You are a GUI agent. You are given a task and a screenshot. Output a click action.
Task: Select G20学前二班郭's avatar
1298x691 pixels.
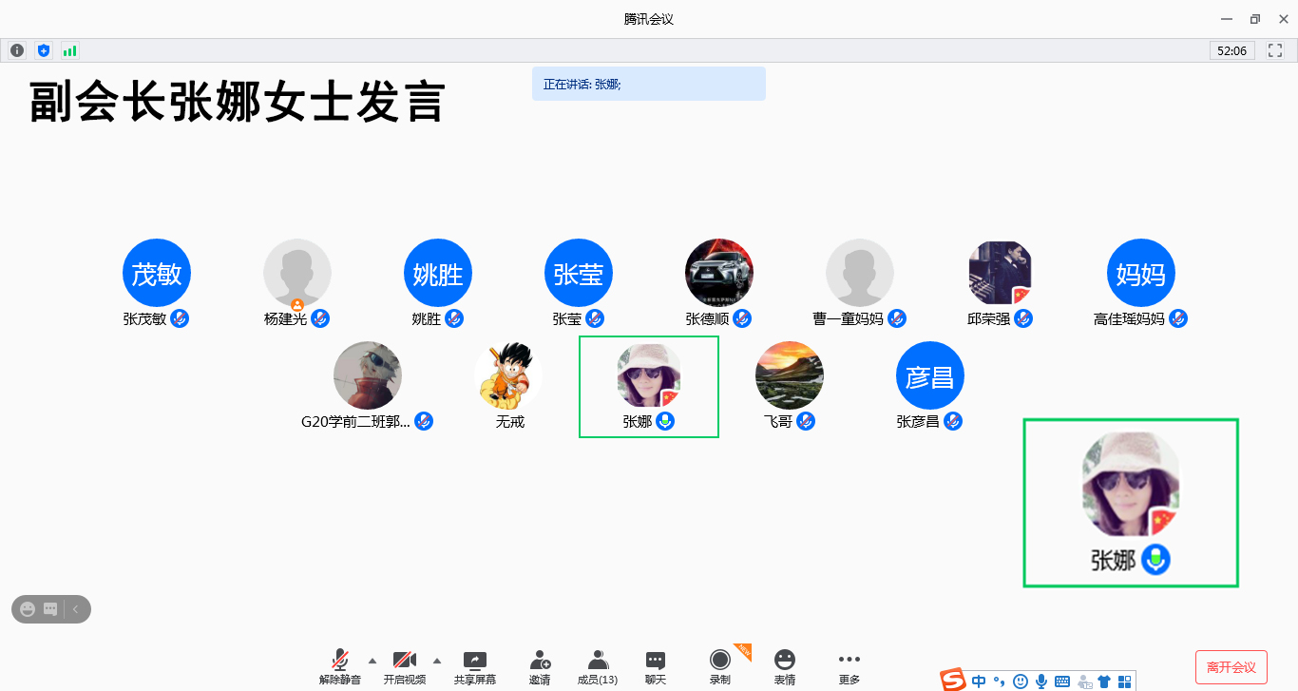click(368, 375)
